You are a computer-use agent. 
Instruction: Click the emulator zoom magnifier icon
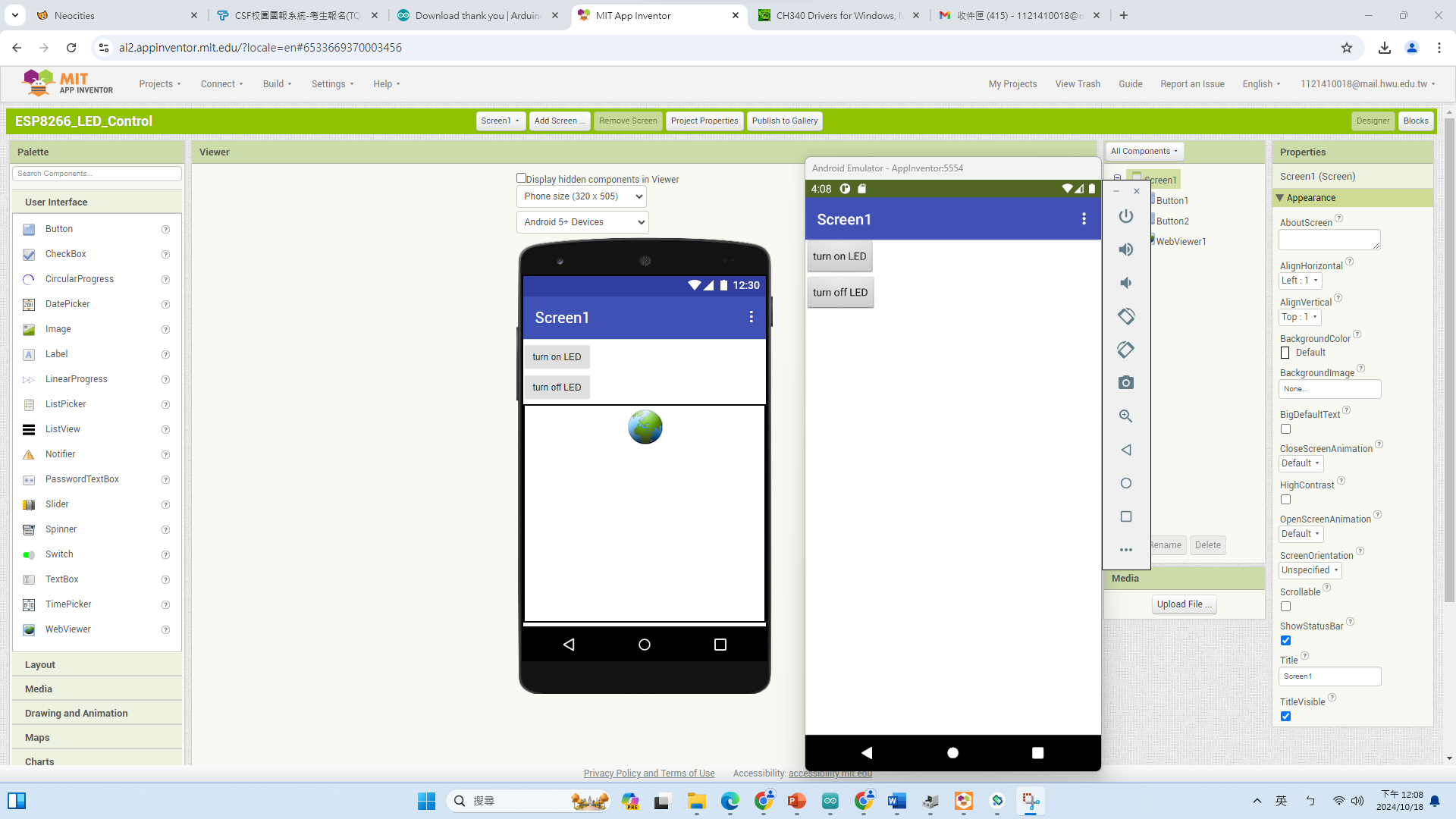(x=1126, y=416)
